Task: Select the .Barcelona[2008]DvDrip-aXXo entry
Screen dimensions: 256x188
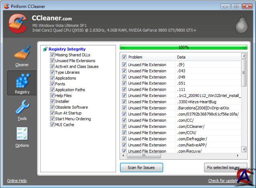Action: pyautogui.click(x=203, y=108)
